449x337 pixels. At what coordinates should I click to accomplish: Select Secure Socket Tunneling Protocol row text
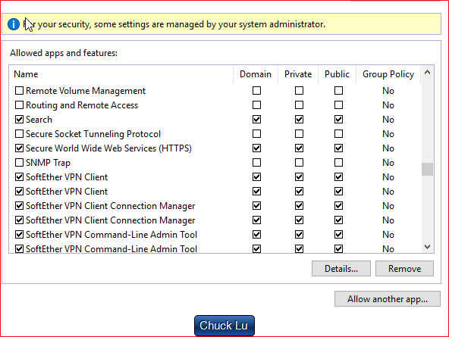coord(93,134)
